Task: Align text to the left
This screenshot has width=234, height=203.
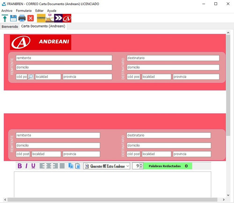Action: coord(42,166)
